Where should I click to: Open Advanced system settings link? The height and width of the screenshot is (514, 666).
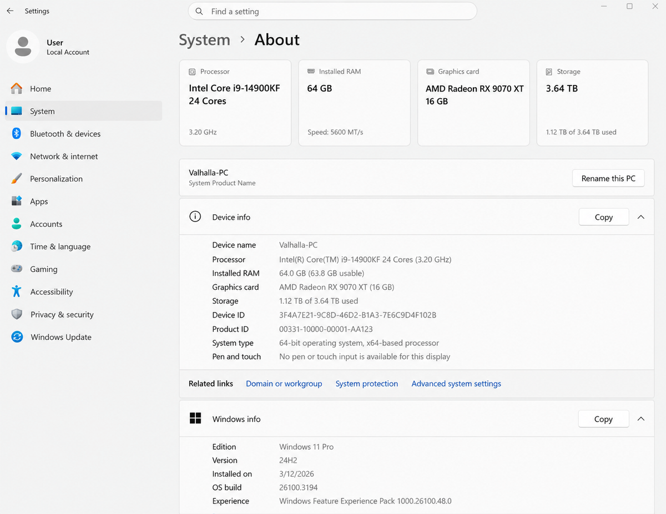point(456,384)
